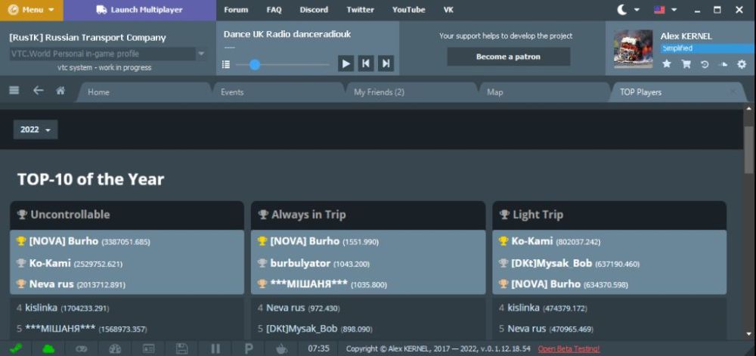The image size is (756, 356).
Task: Click the green cloud status icon
Action: [48, 348]
